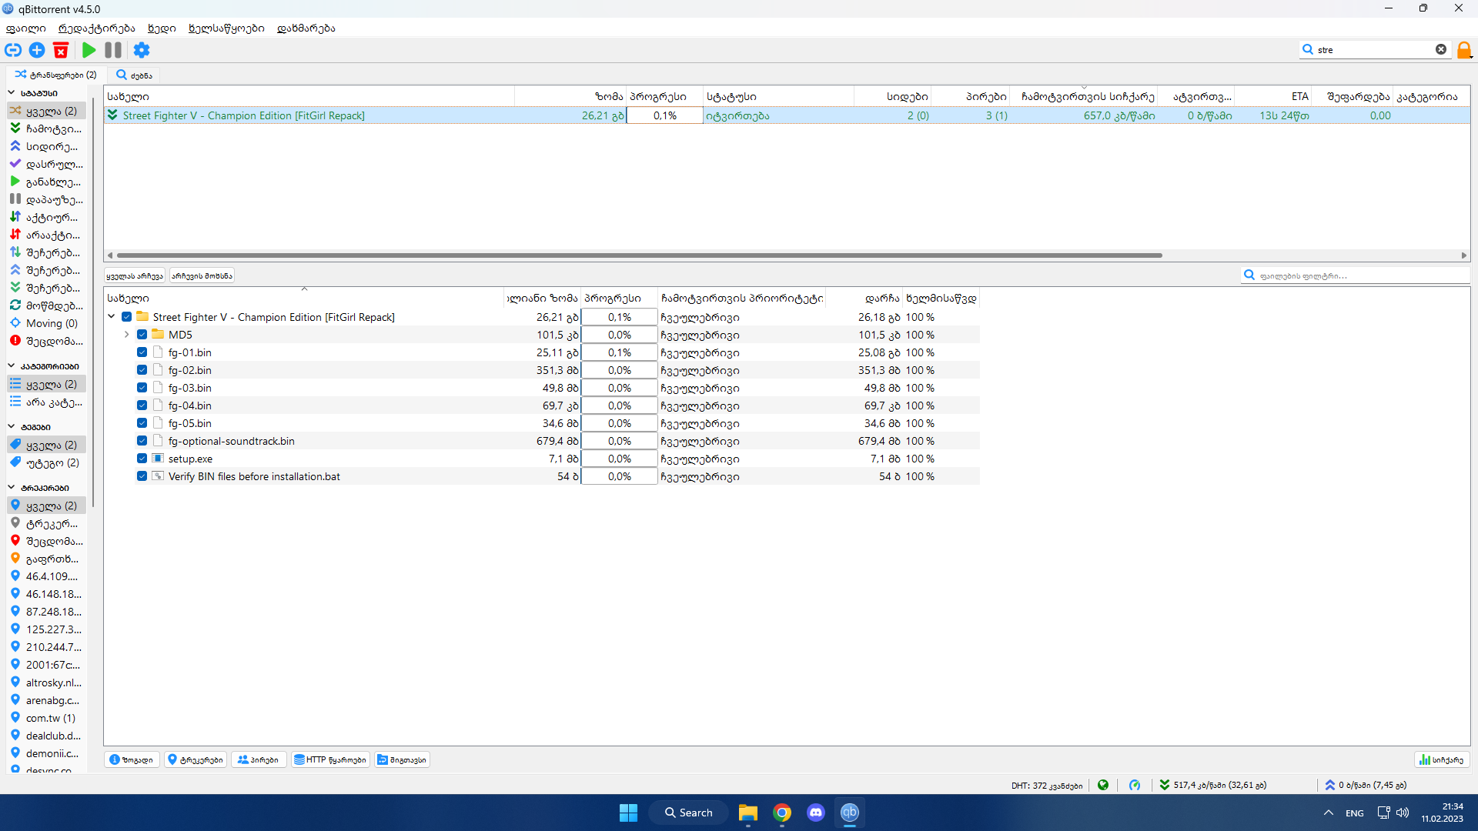This screenshot has height=831, width=1478.
Task: Toggle the alternative speed limits icon
Action: click(x=1135, y=785)
